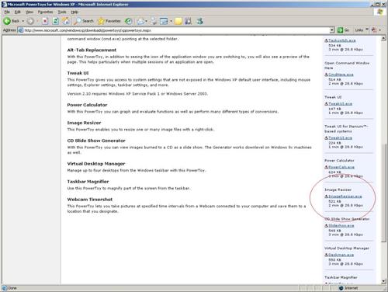Click the Power Calculator heading

pyautogui.click(x=87, y=105)
